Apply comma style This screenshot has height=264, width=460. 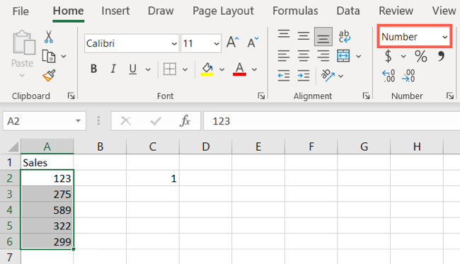coord(441,56)
